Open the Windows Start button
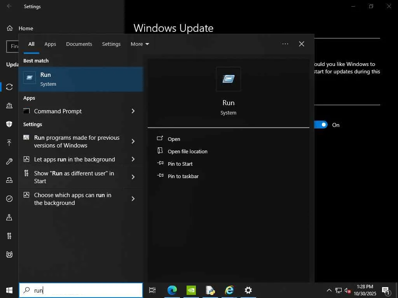The height and width of the screenshot is (298, 398). pyautogui.click(x=9, y=290)
